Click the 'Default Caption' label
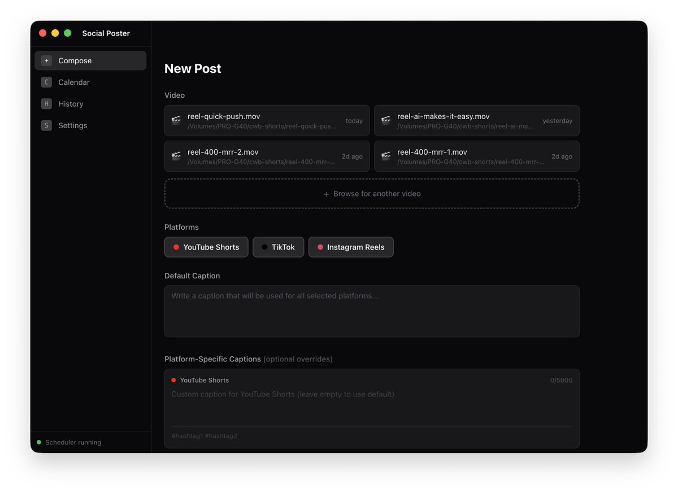678x493 pixels. (192, 276)
